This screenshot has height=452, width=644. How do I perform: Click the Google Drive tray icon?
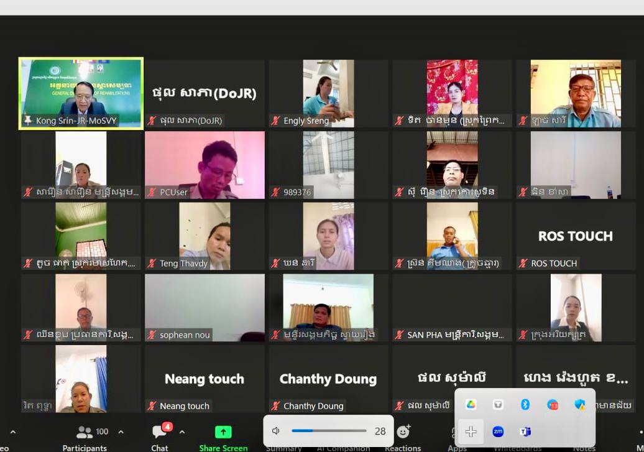pos(471,405)
